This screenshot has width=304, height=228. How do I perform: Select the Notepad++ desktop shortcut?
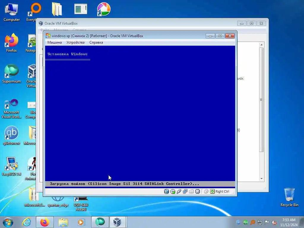(31, 43)
